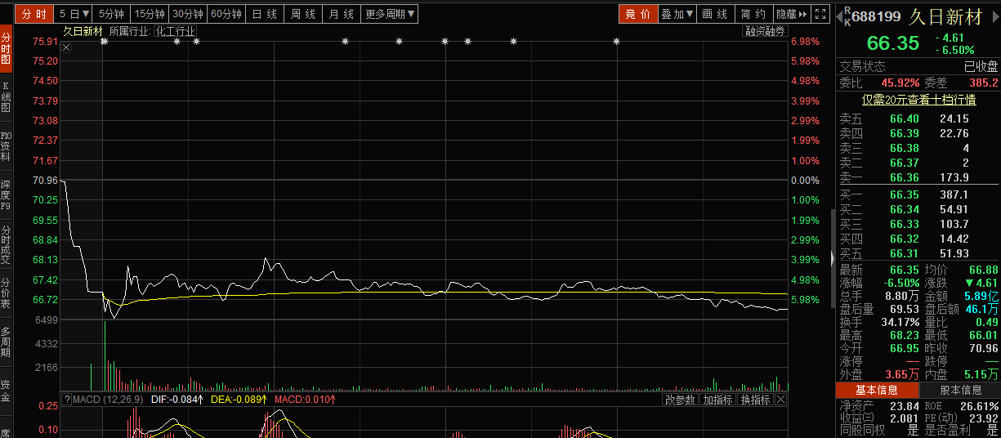The image size is (1001, 438).
Task: Switch to 日线 daily chart tab
Action: 263,14
